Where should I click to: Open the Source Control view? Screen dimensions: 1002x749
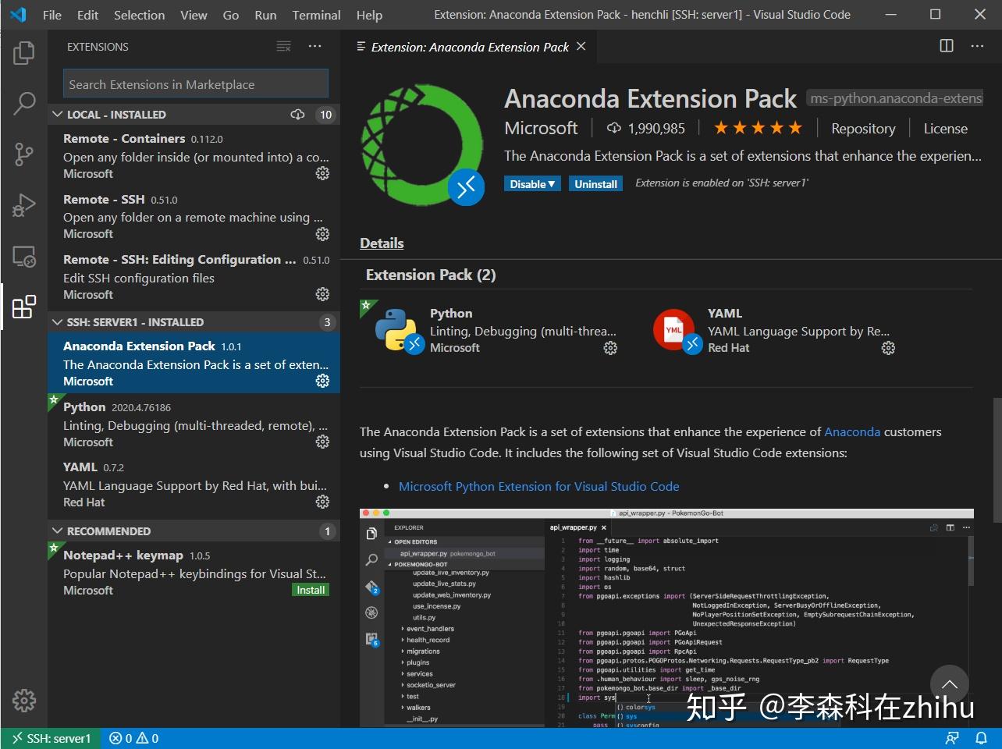[x=23, y=154]
